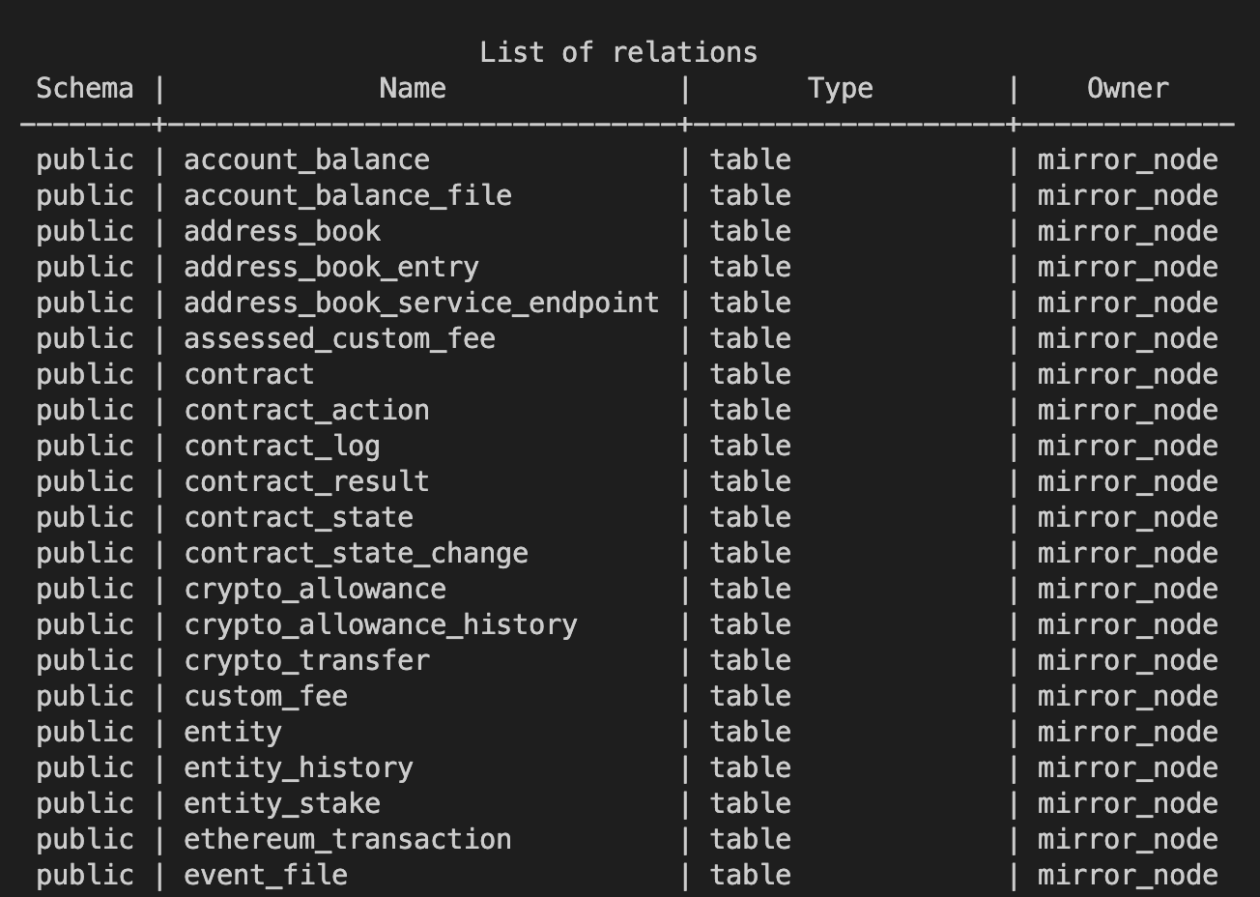Click the ethereum_transaction entry
The image size is (1260, 897).
pos(348,840)
